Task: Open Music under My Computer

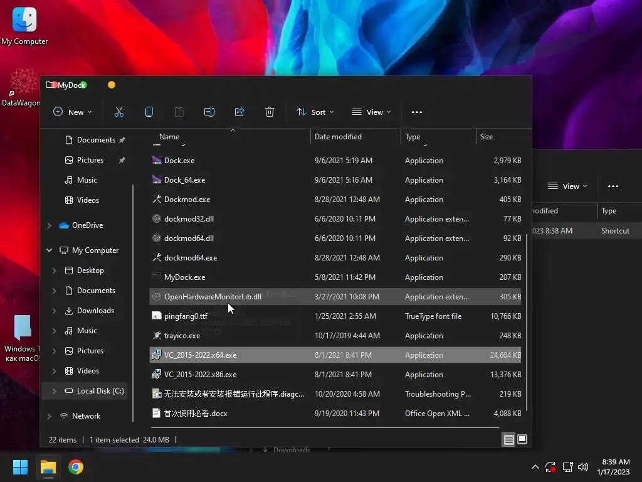Action: [81, 330]
